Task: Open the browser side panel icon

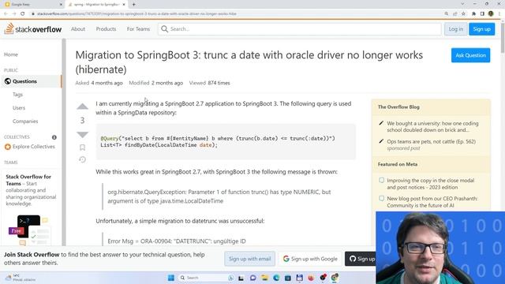Action: (482, 14)
